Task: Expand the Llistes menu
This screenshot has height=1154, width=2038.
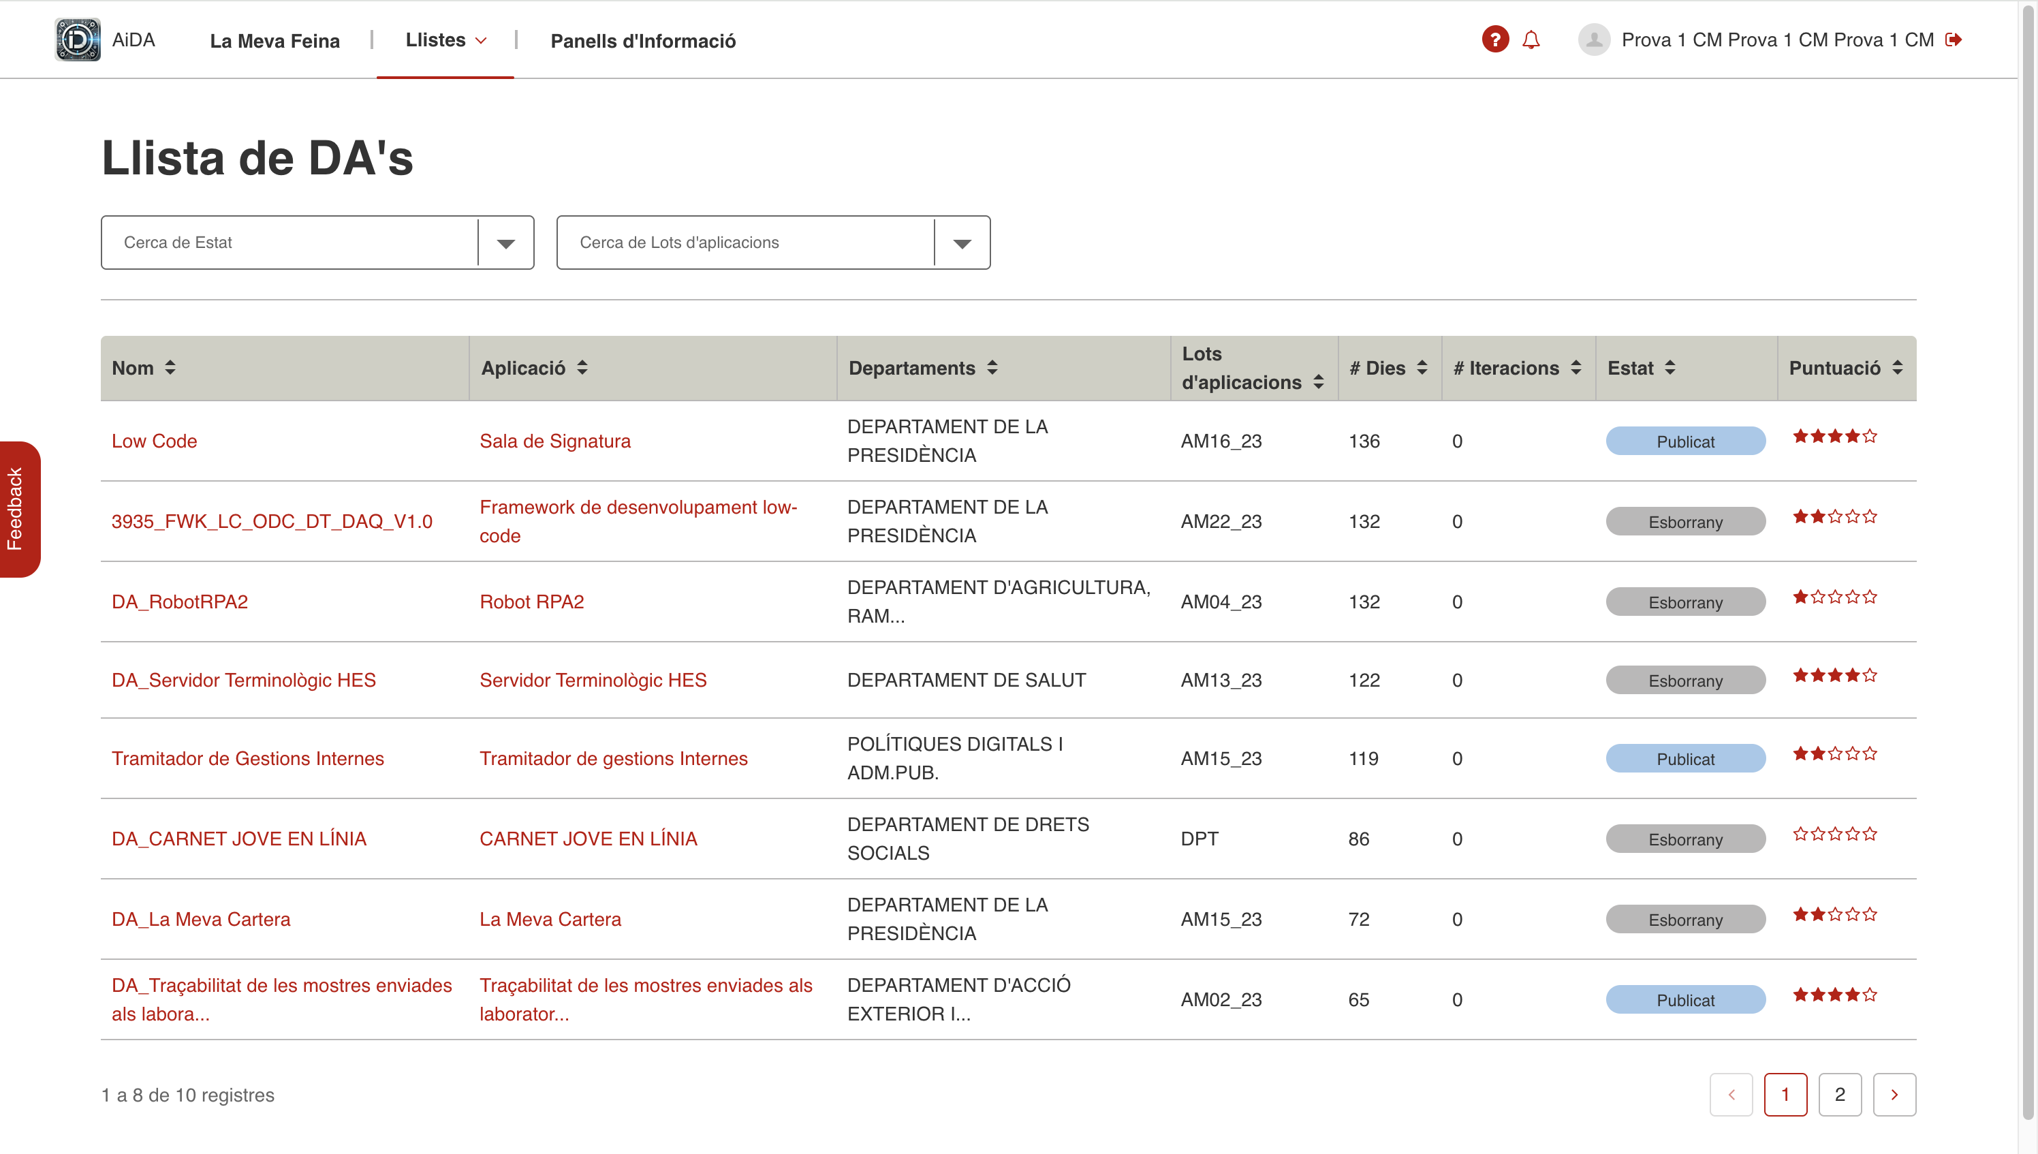Action: (x=445, y=40)
